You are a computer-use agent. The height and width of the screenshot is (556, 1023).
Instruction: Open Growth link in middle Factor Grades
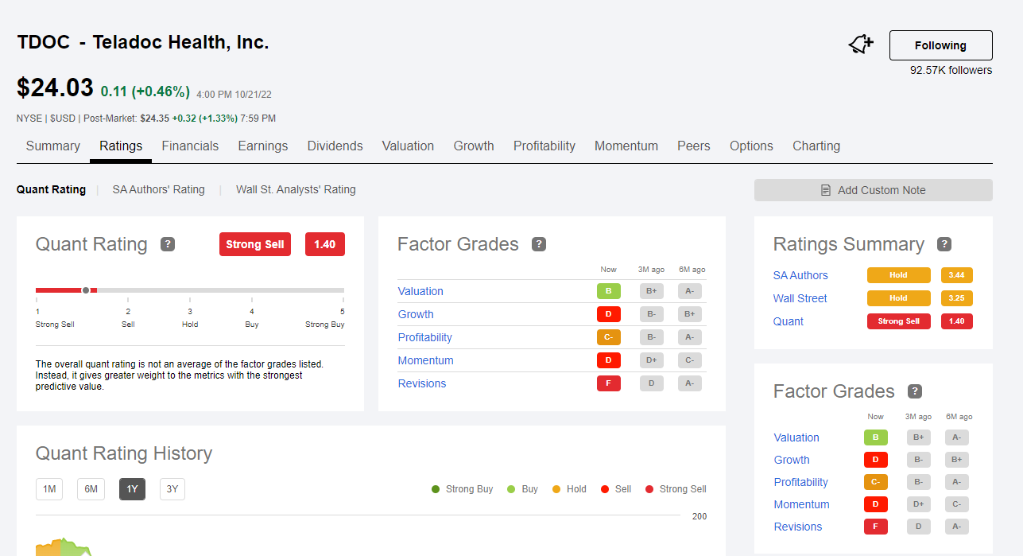click(416, 314)
